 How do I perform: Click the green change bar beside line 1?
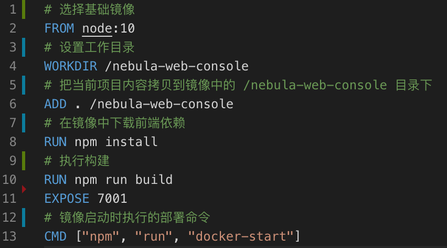pyautogui.click(x=24, y=9)
